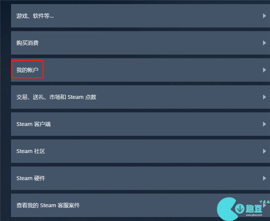270x221 pixels.
Task: Choose 交易、送礼、市场和 Steam 点数
Action: pyautogui.click(x=56, y=97)
